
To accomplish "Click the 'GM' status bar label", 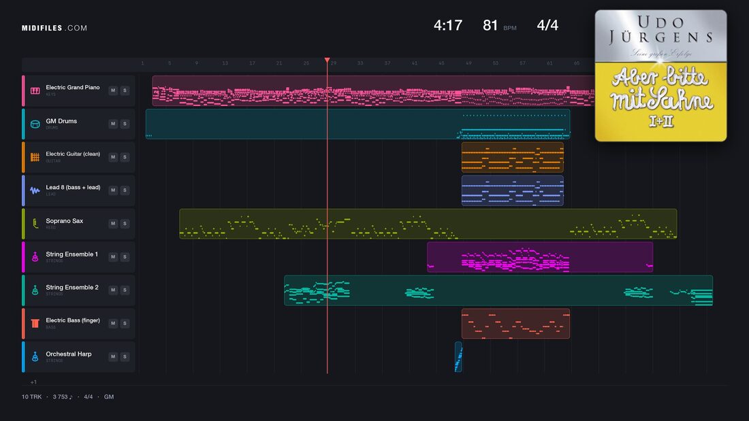I will tap(109, 397).
